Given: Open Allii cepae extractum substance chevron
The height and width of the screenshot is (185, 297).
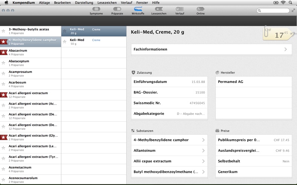Looking at the screenshot, I should click(x=203, y=161).
